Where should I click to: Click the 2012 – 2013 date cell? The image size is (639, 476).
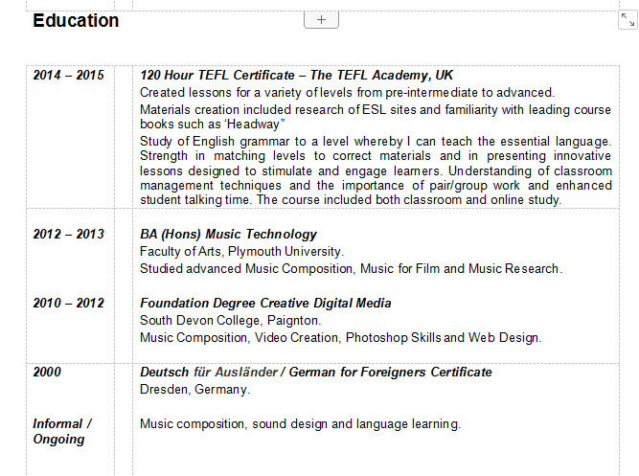click(68, 234)
